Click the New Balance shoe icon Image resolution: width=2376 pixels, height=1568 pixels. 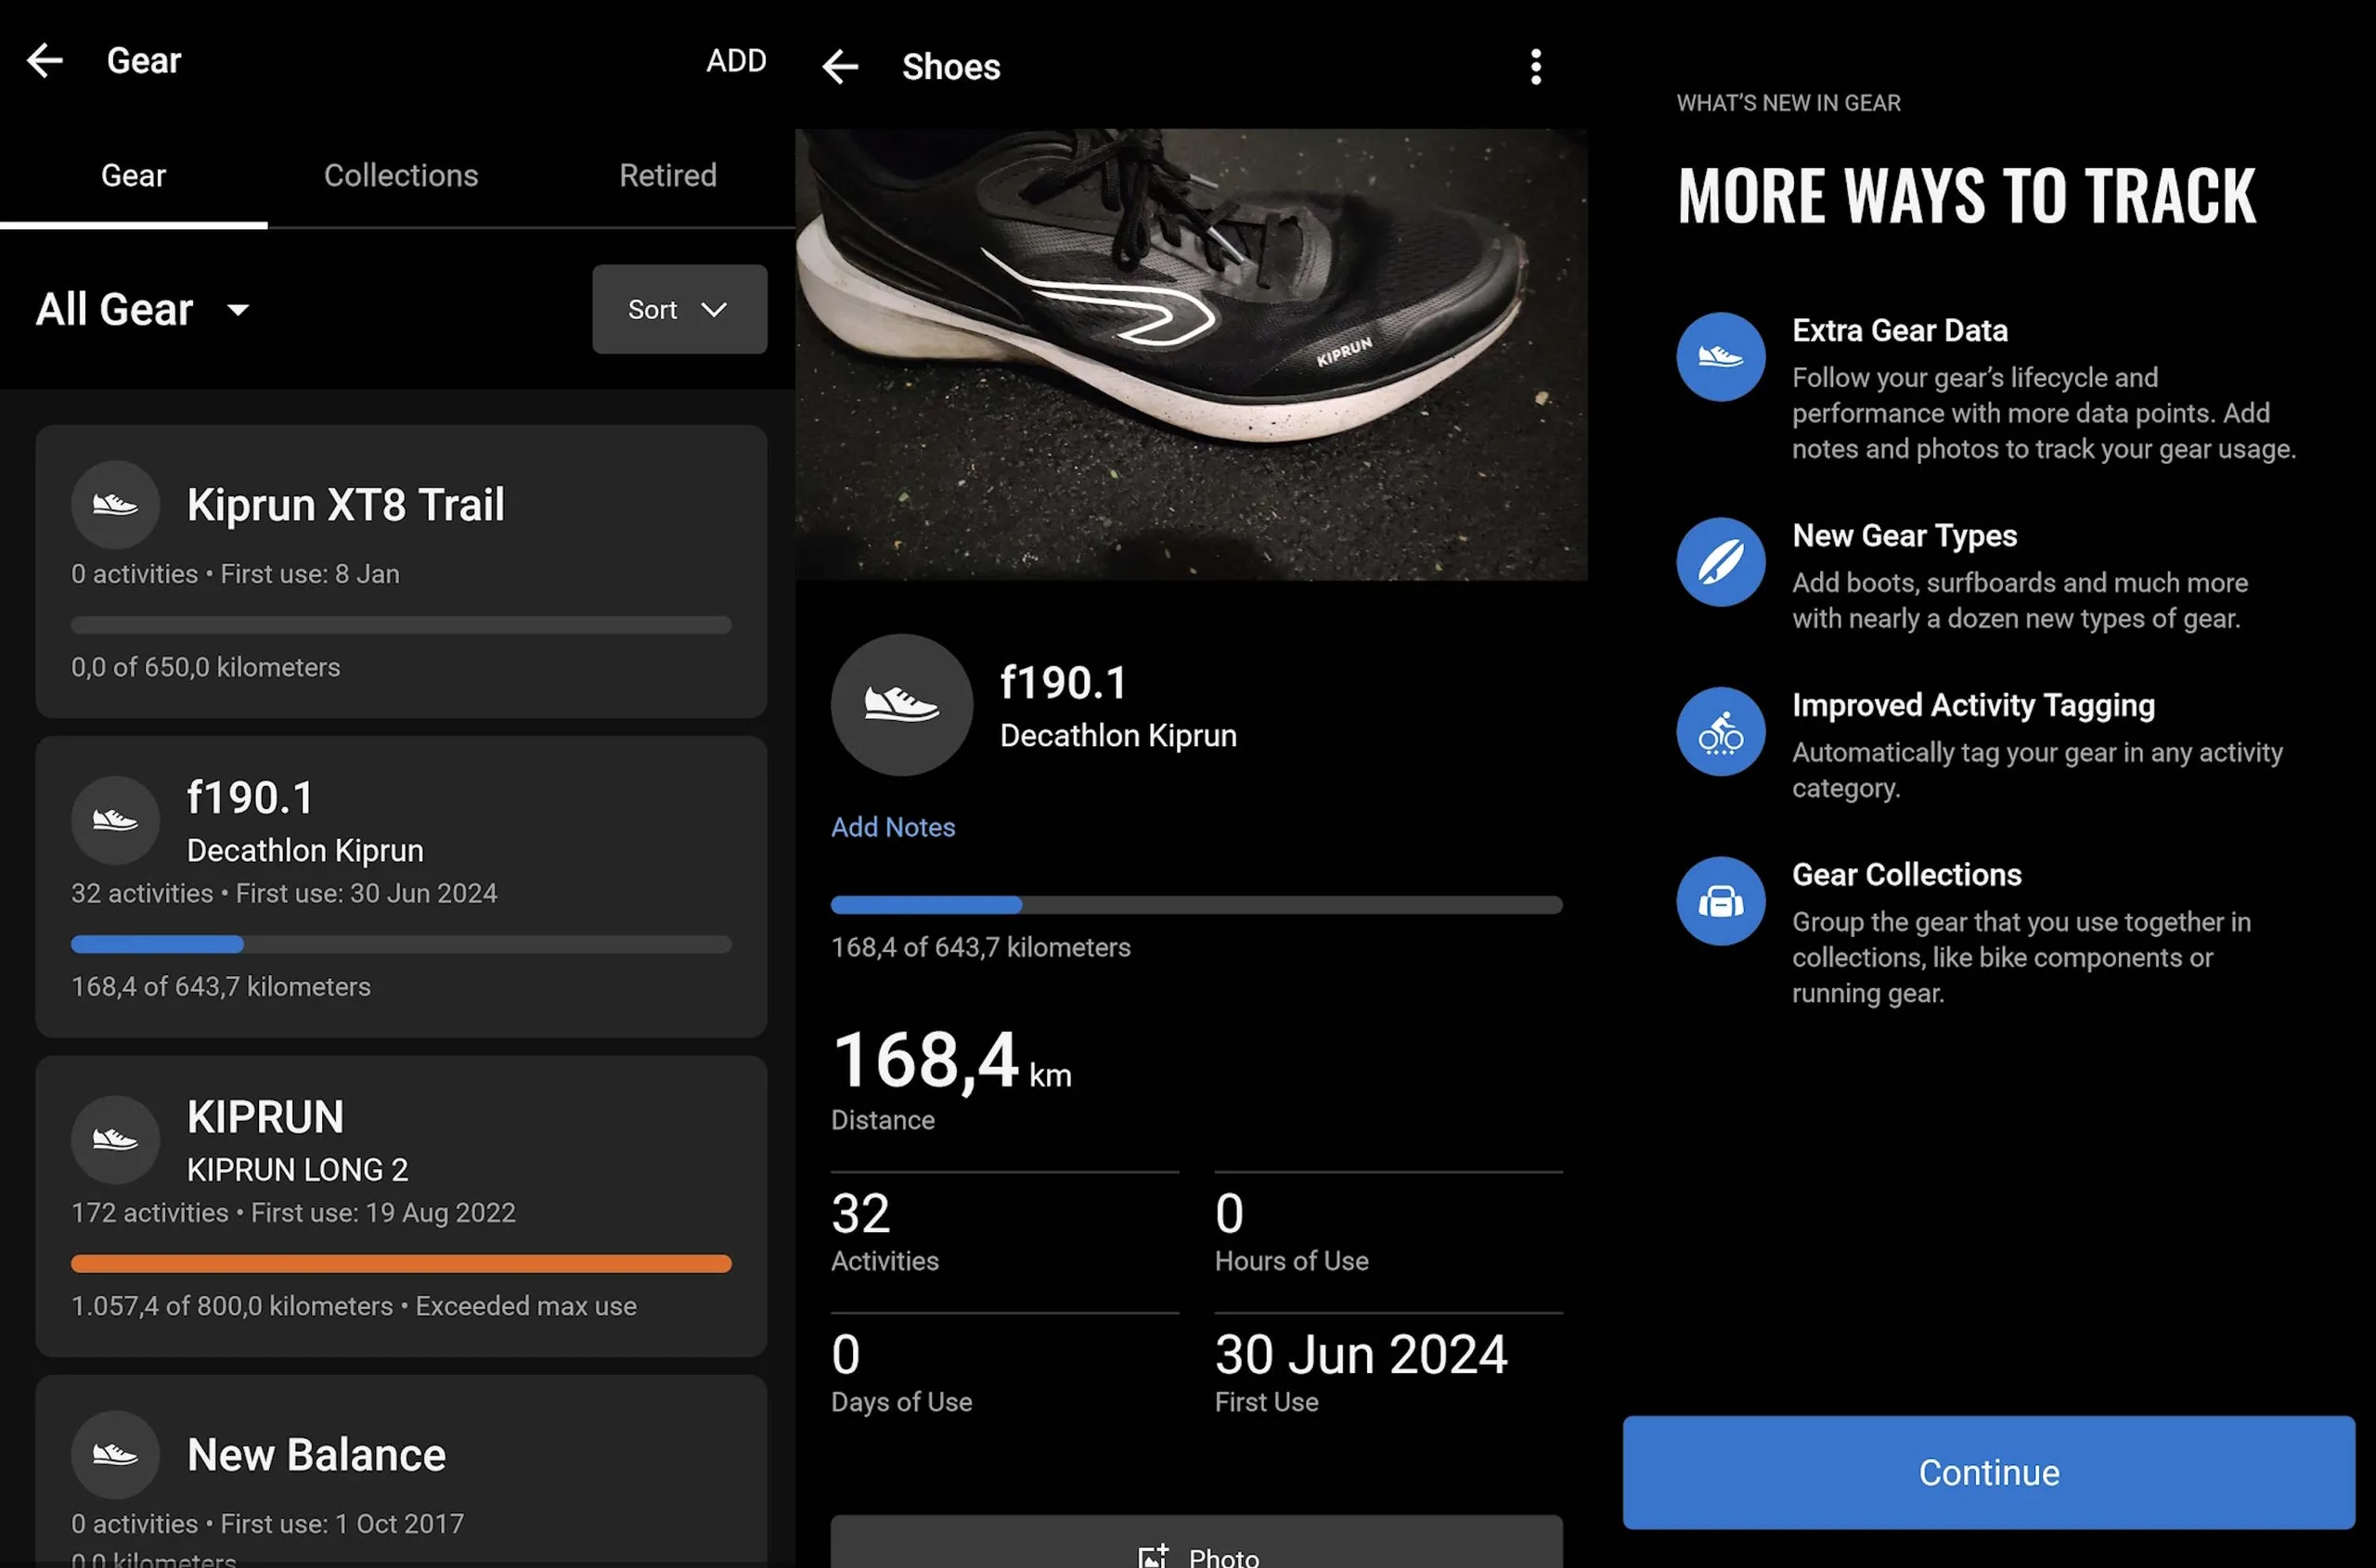coord(115,1455)
